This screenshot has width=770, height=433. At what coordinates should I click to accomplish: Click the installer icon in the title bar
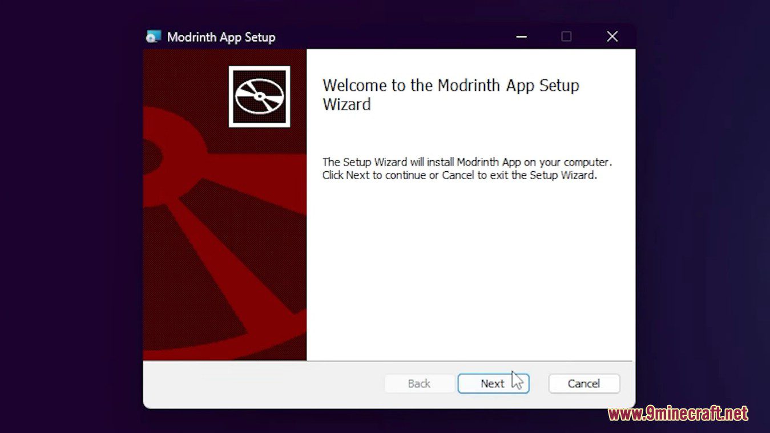click(153, 37)
